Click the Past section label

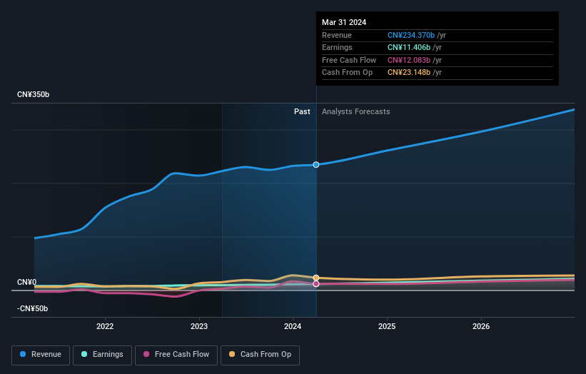click(x=302, y=111)
